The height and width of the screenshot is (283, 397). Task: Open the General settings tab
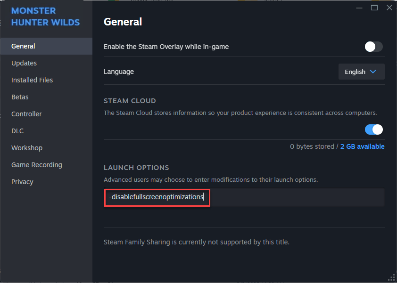coord(24,46)
